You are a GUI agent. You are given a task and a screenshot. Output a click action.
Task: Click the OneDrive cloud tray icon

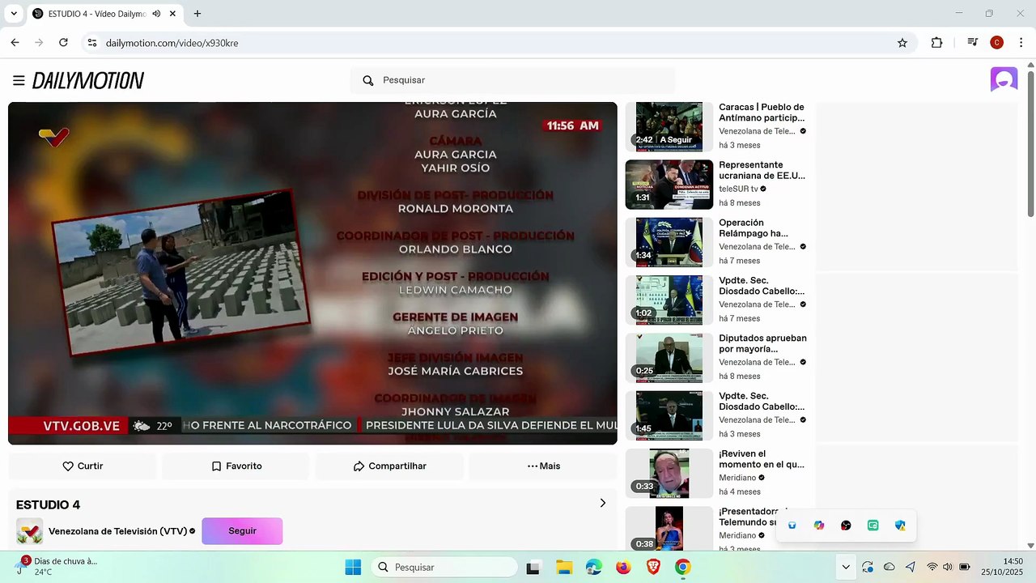889,568
